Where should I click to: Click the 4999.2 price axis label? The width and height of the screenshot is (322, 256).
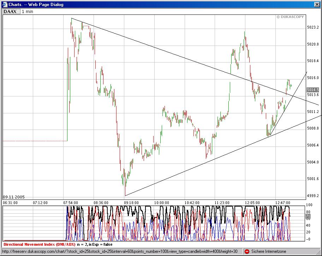[313, 196]
